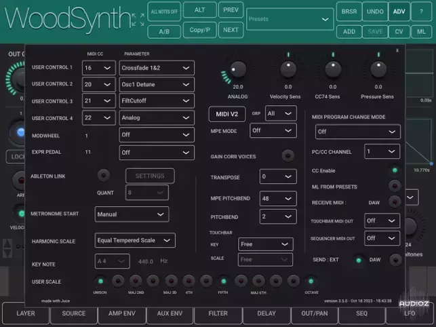Switch to the OUT/PAN tab
Image resolution: width=436 pixels, height=327 pixels.
point(315,313)
